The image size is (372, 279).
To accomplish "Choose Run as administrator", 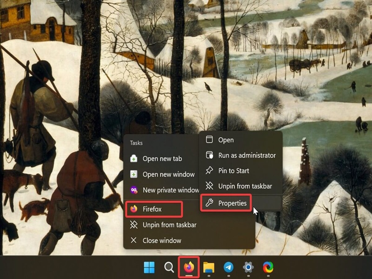I will (240, 155).
